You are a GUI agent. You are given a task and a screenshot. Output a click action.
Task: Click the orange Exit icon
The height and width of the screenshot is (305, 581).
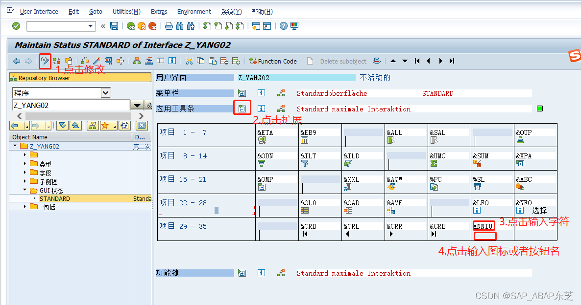pos(142,26)
